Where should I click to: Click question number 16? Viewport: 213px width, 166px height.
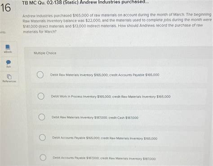[6, 8]
